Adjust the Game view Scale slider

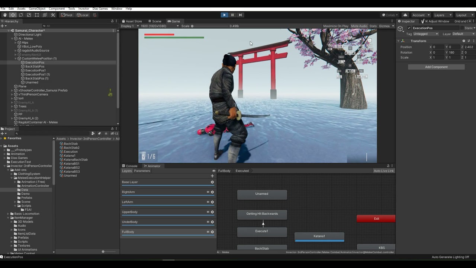(x=210, y=26)
